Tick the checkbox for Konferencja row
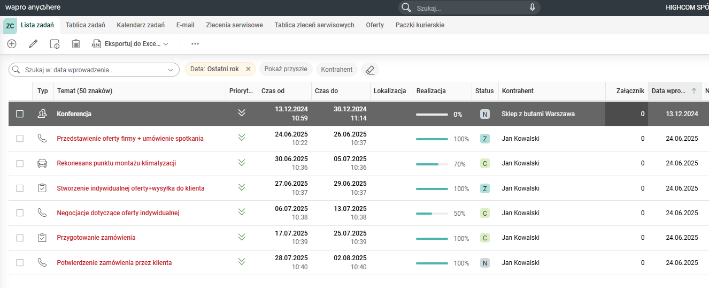Screen dimensions: 709x288 point(20,114)
